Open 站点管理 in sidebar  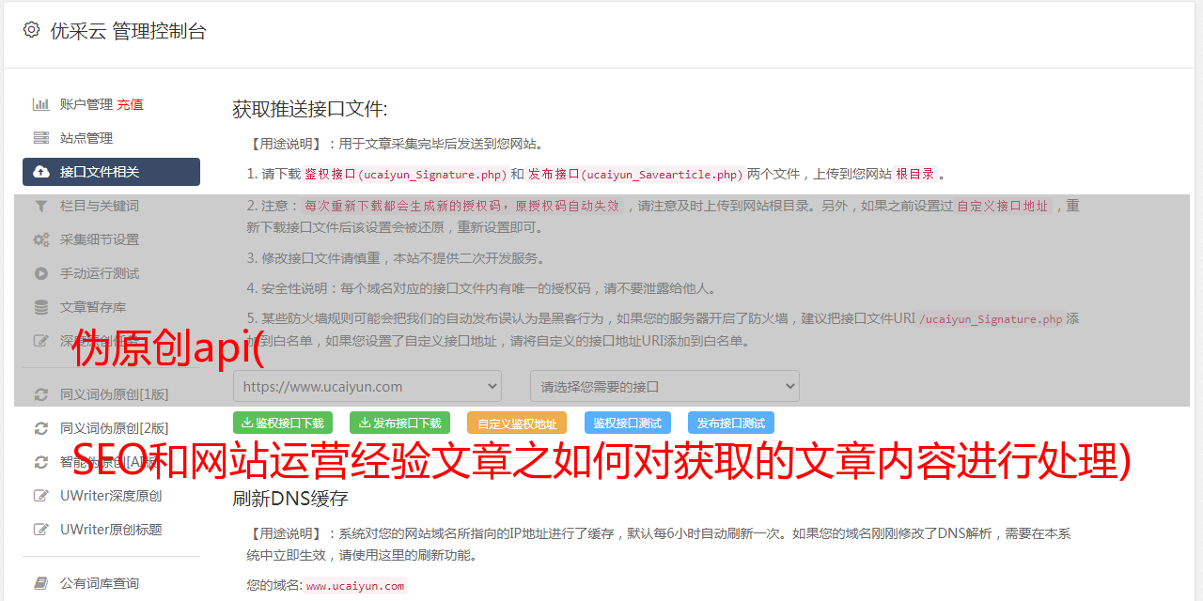(x=86, y=138)
